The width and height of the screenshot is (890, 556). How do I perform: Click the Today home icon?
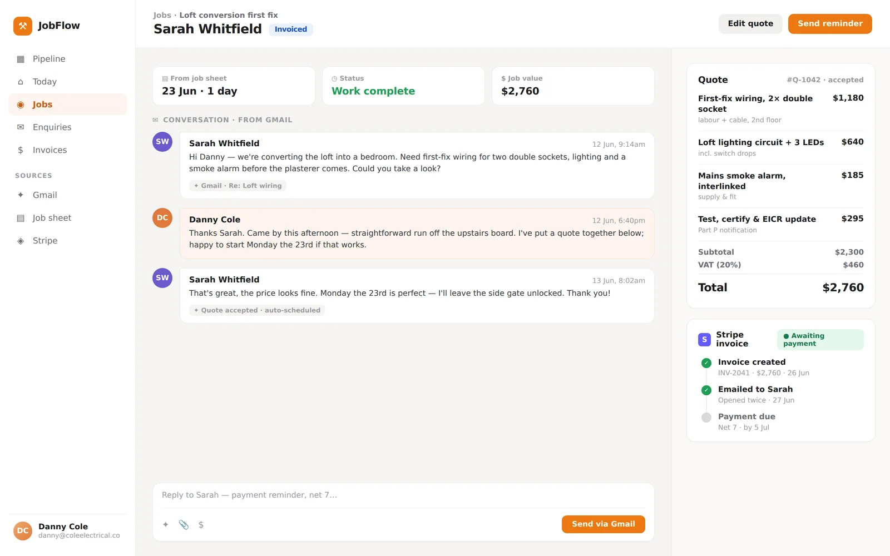point(21,82)
